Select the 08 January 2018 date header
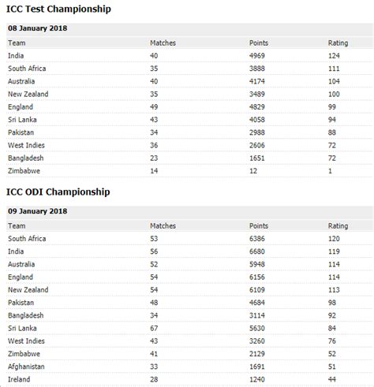 point(37,28)
